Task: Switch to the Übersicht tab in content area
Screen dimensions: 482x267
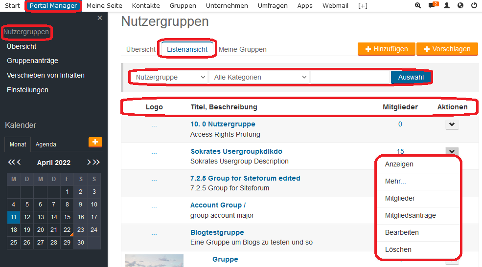Action: coord(141,49)
